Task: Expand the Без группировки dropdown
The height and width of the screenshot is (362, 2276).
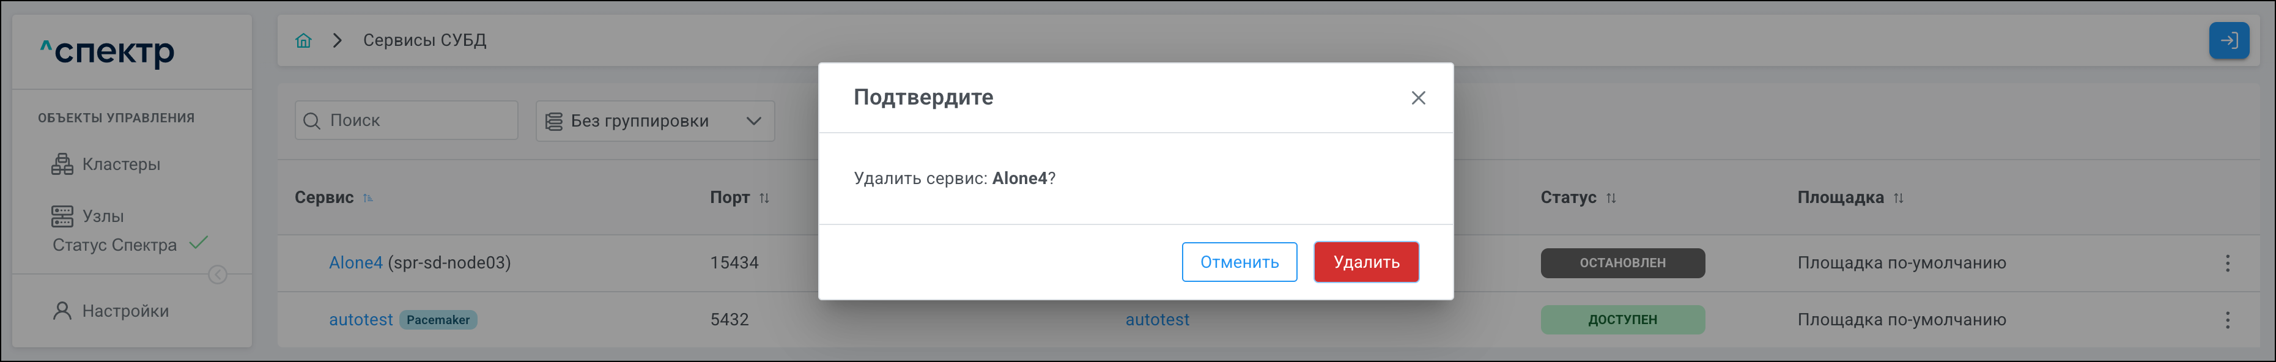Action: (x=655, y=121)
